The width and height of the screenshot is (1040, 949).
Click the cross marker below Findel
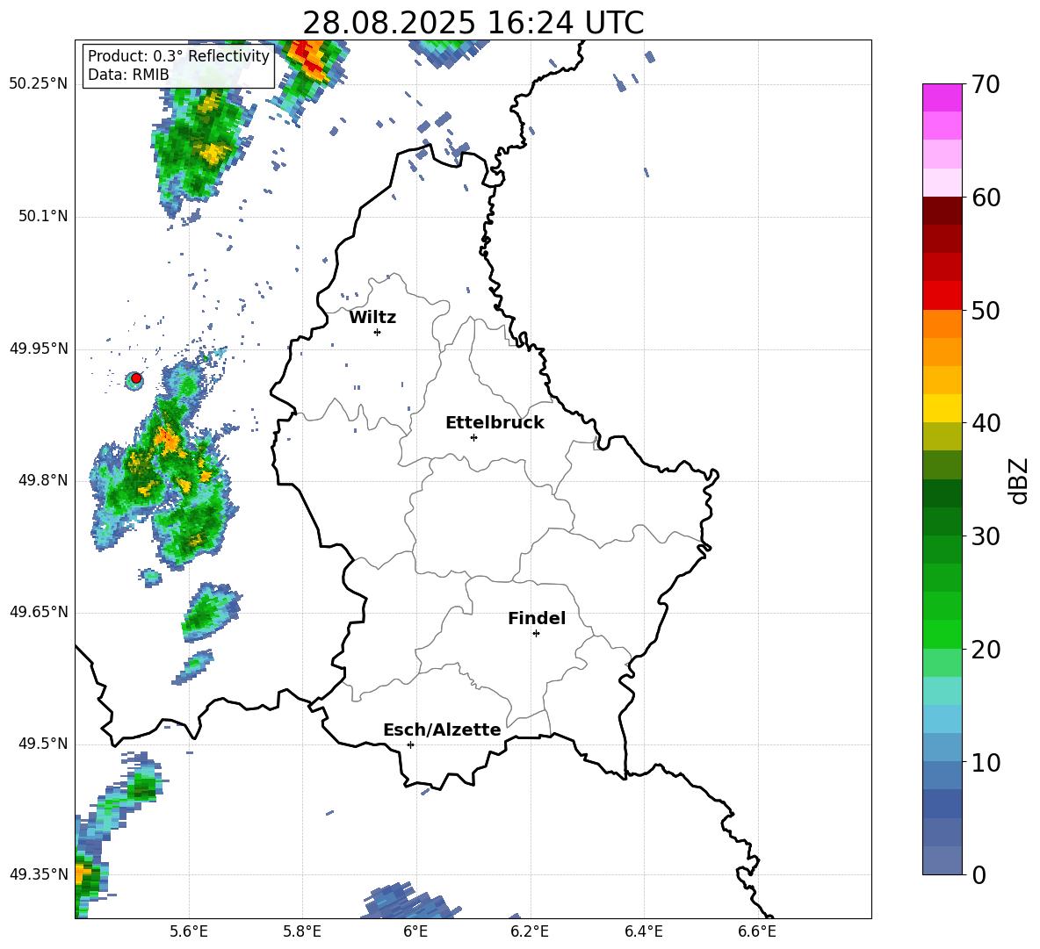coord(536,634)
